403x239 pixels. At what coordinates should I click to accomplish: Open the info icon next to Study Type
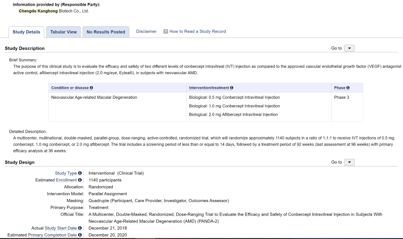(80, 173)
